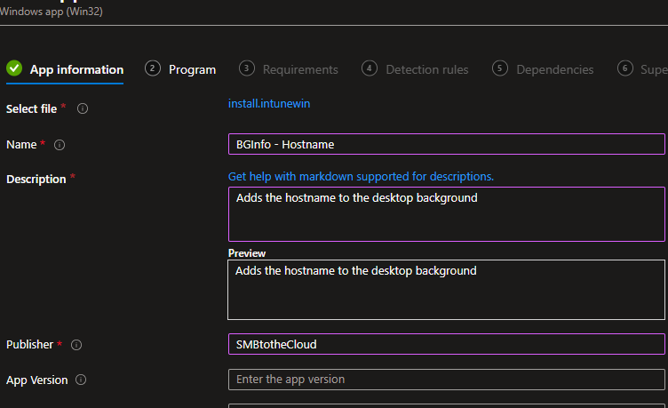Image resolution: width=668 pixels, height=408 pixels.
Task: Switch to the Program tab
Action: 192,69
